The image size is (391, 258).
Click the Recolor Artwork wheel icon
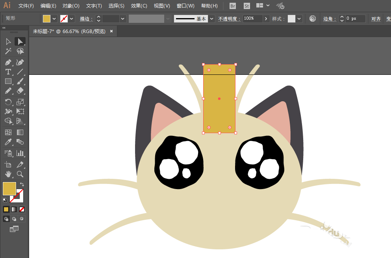[x=313, y=19]
